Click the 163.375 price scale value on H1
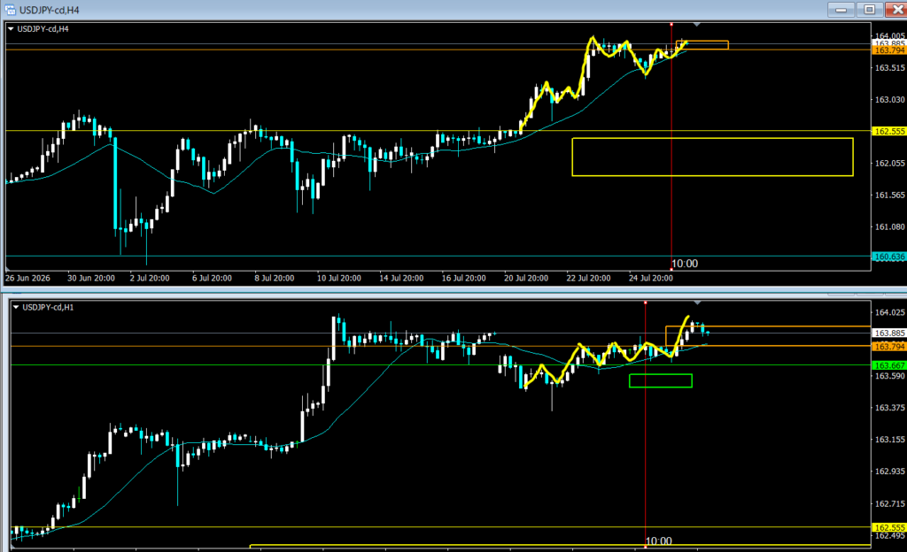Image resolution: width=907 pixels, height=552 pixels. pyautogui.click(x=889, y=408)
